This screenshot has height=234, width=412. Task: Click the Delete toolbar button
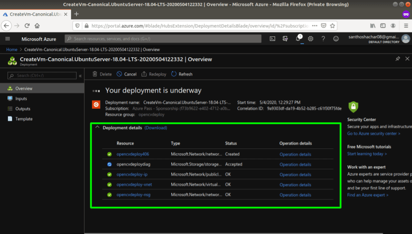(102, 74)
